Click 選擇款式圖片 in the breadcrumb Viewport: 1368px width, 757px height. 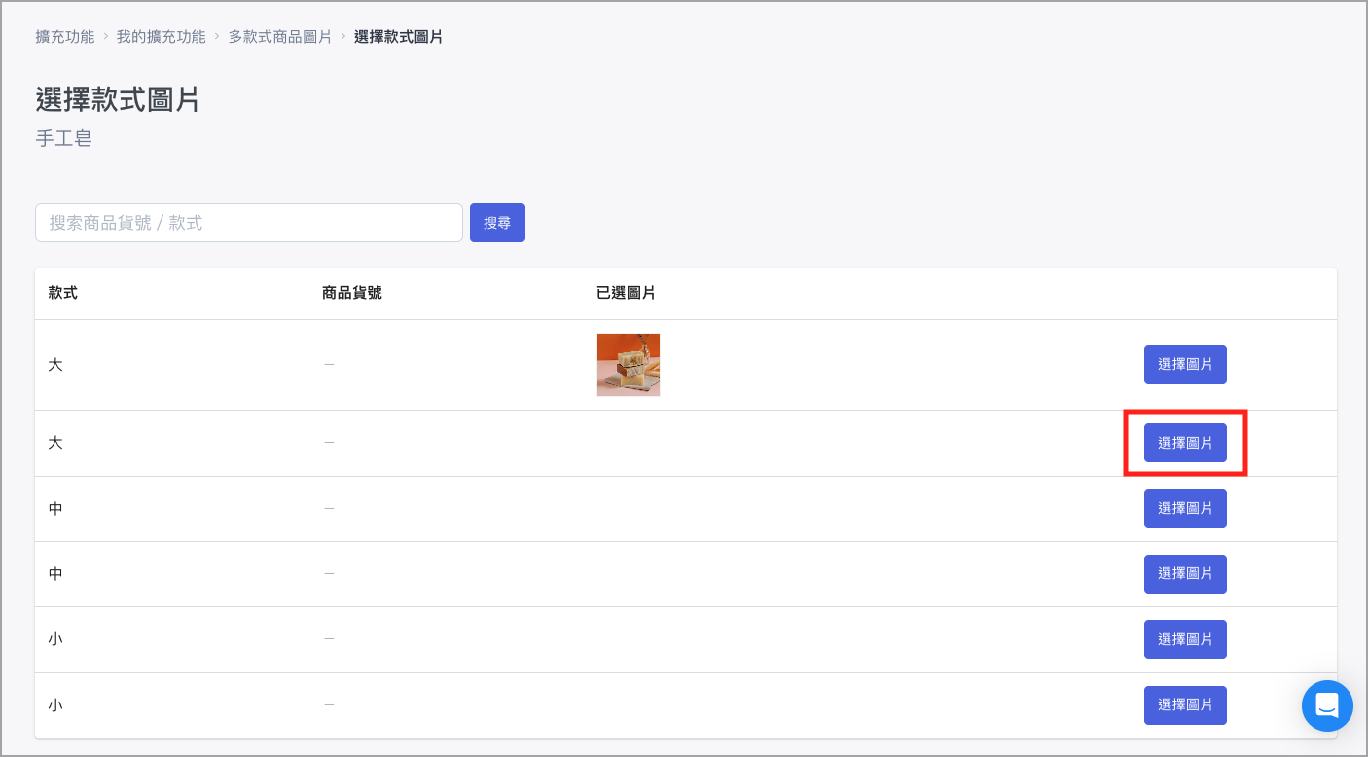399,37
